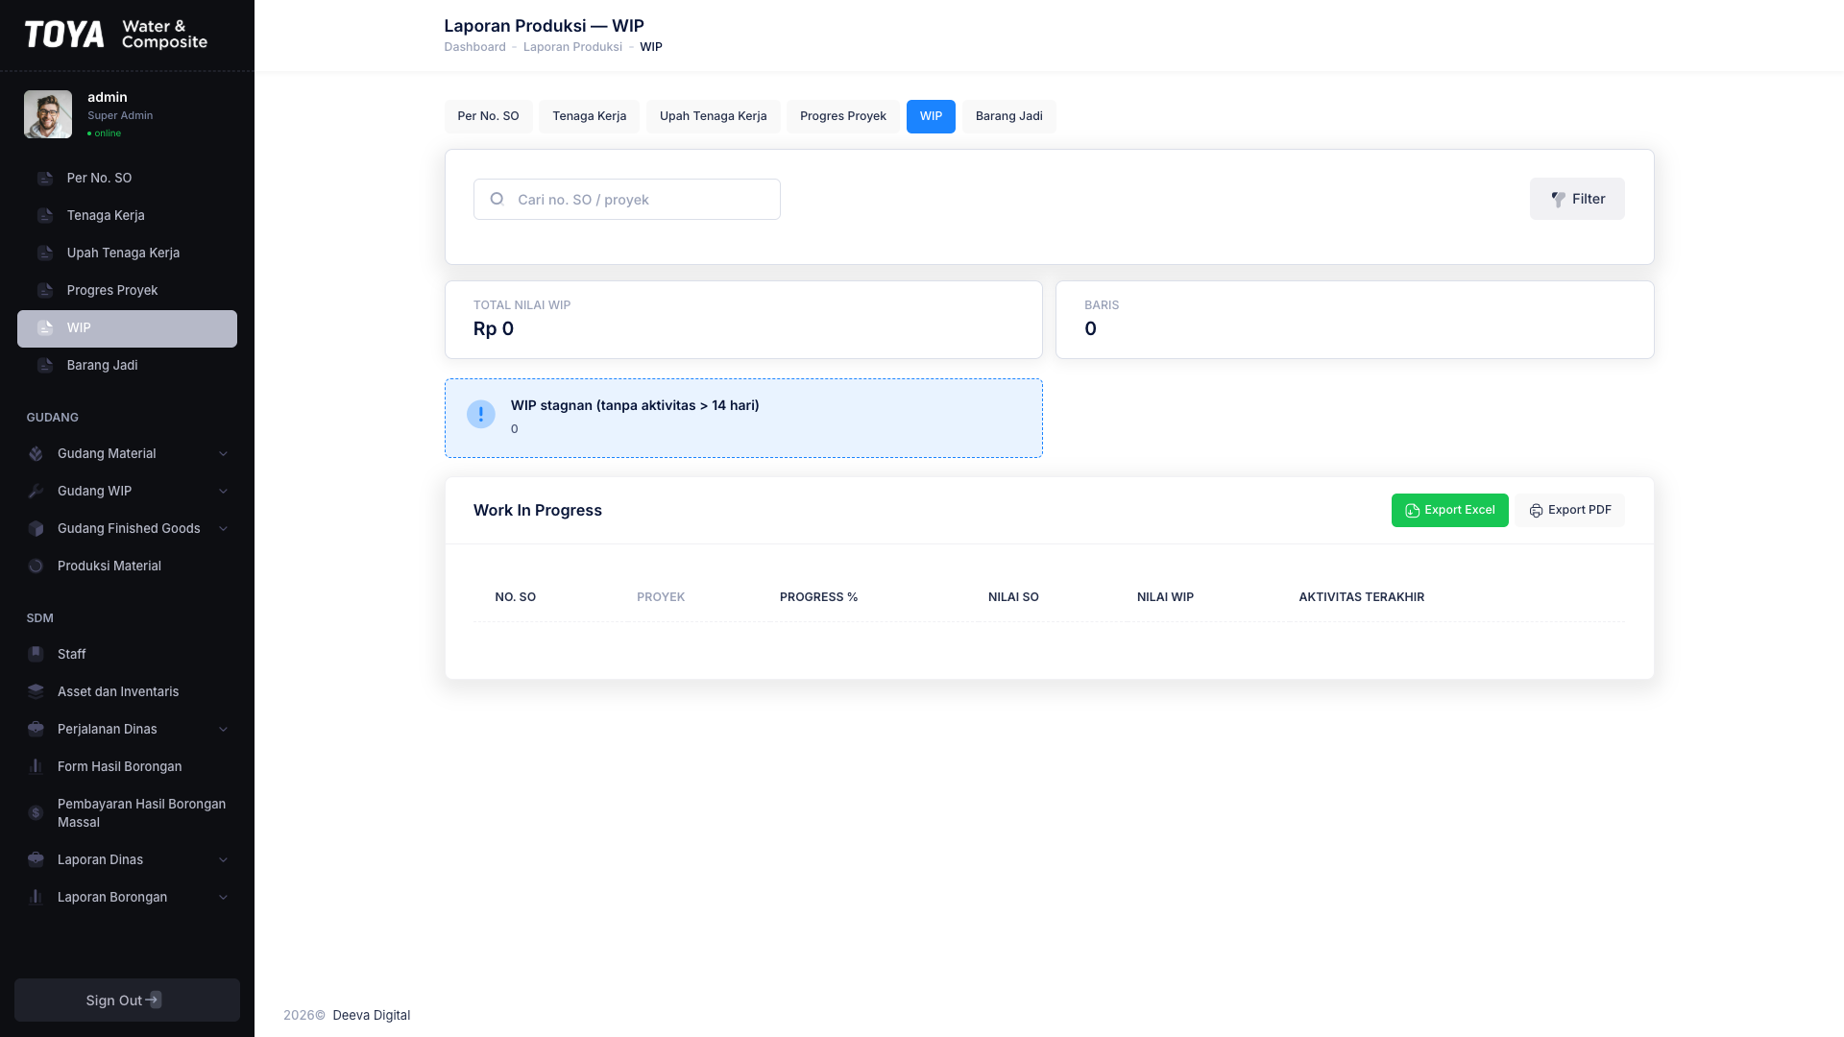The width and height of the screenshot is (1844, 1037).
Task: Go to Dashboard breadcrumb link
Action: point(474,47)
